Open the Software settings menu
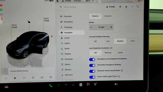This screenshot has height=92, width=163. coord(67,75)
